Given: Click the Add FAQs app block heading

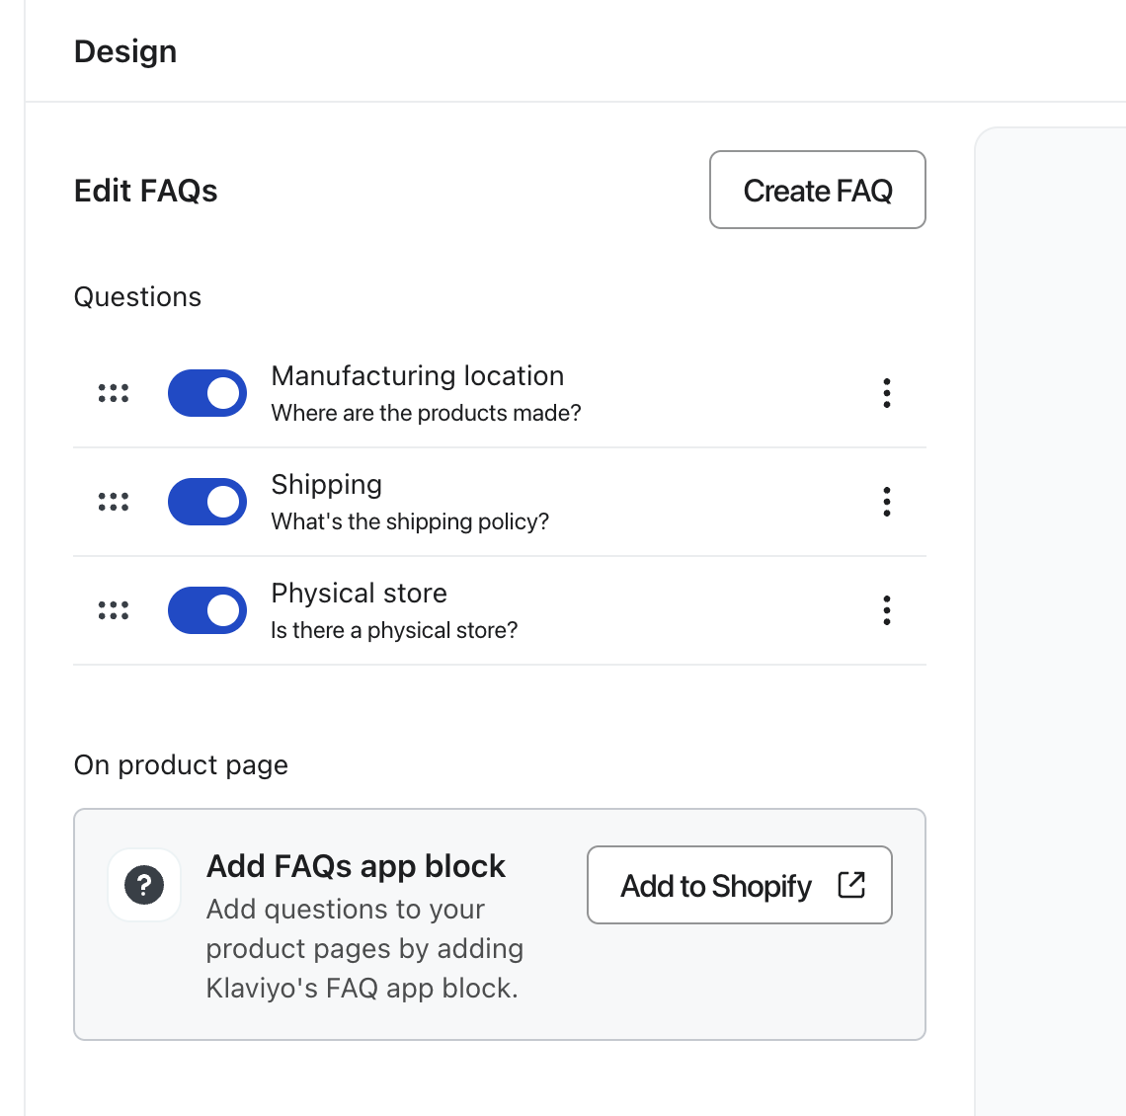Looking at the screenshot, I should coord(356,866).
